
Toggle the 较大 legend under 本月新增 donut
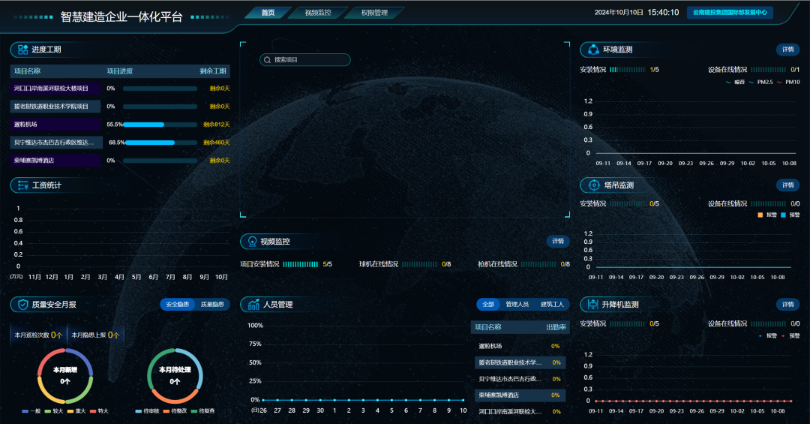point(54,411)
